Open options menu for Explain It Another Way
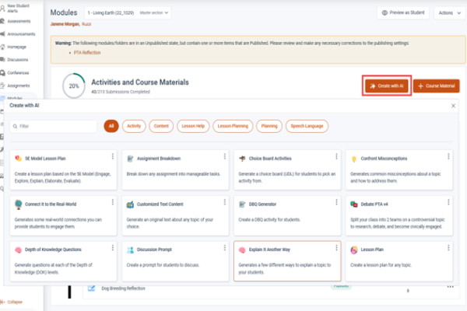 pyautogui.click(x=336, y=247)
